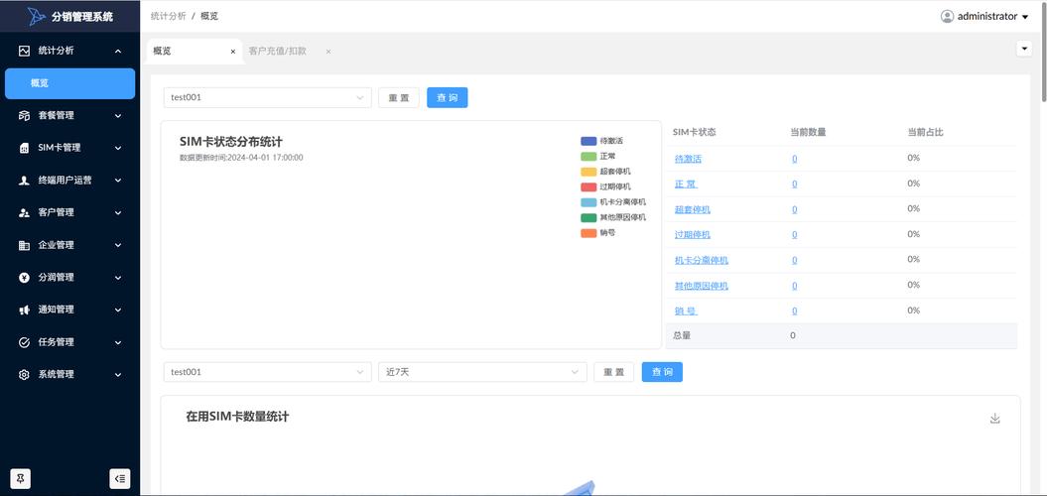
Task: Click the 任务管理 checkmark icon
Action: [x=24, y=342]
